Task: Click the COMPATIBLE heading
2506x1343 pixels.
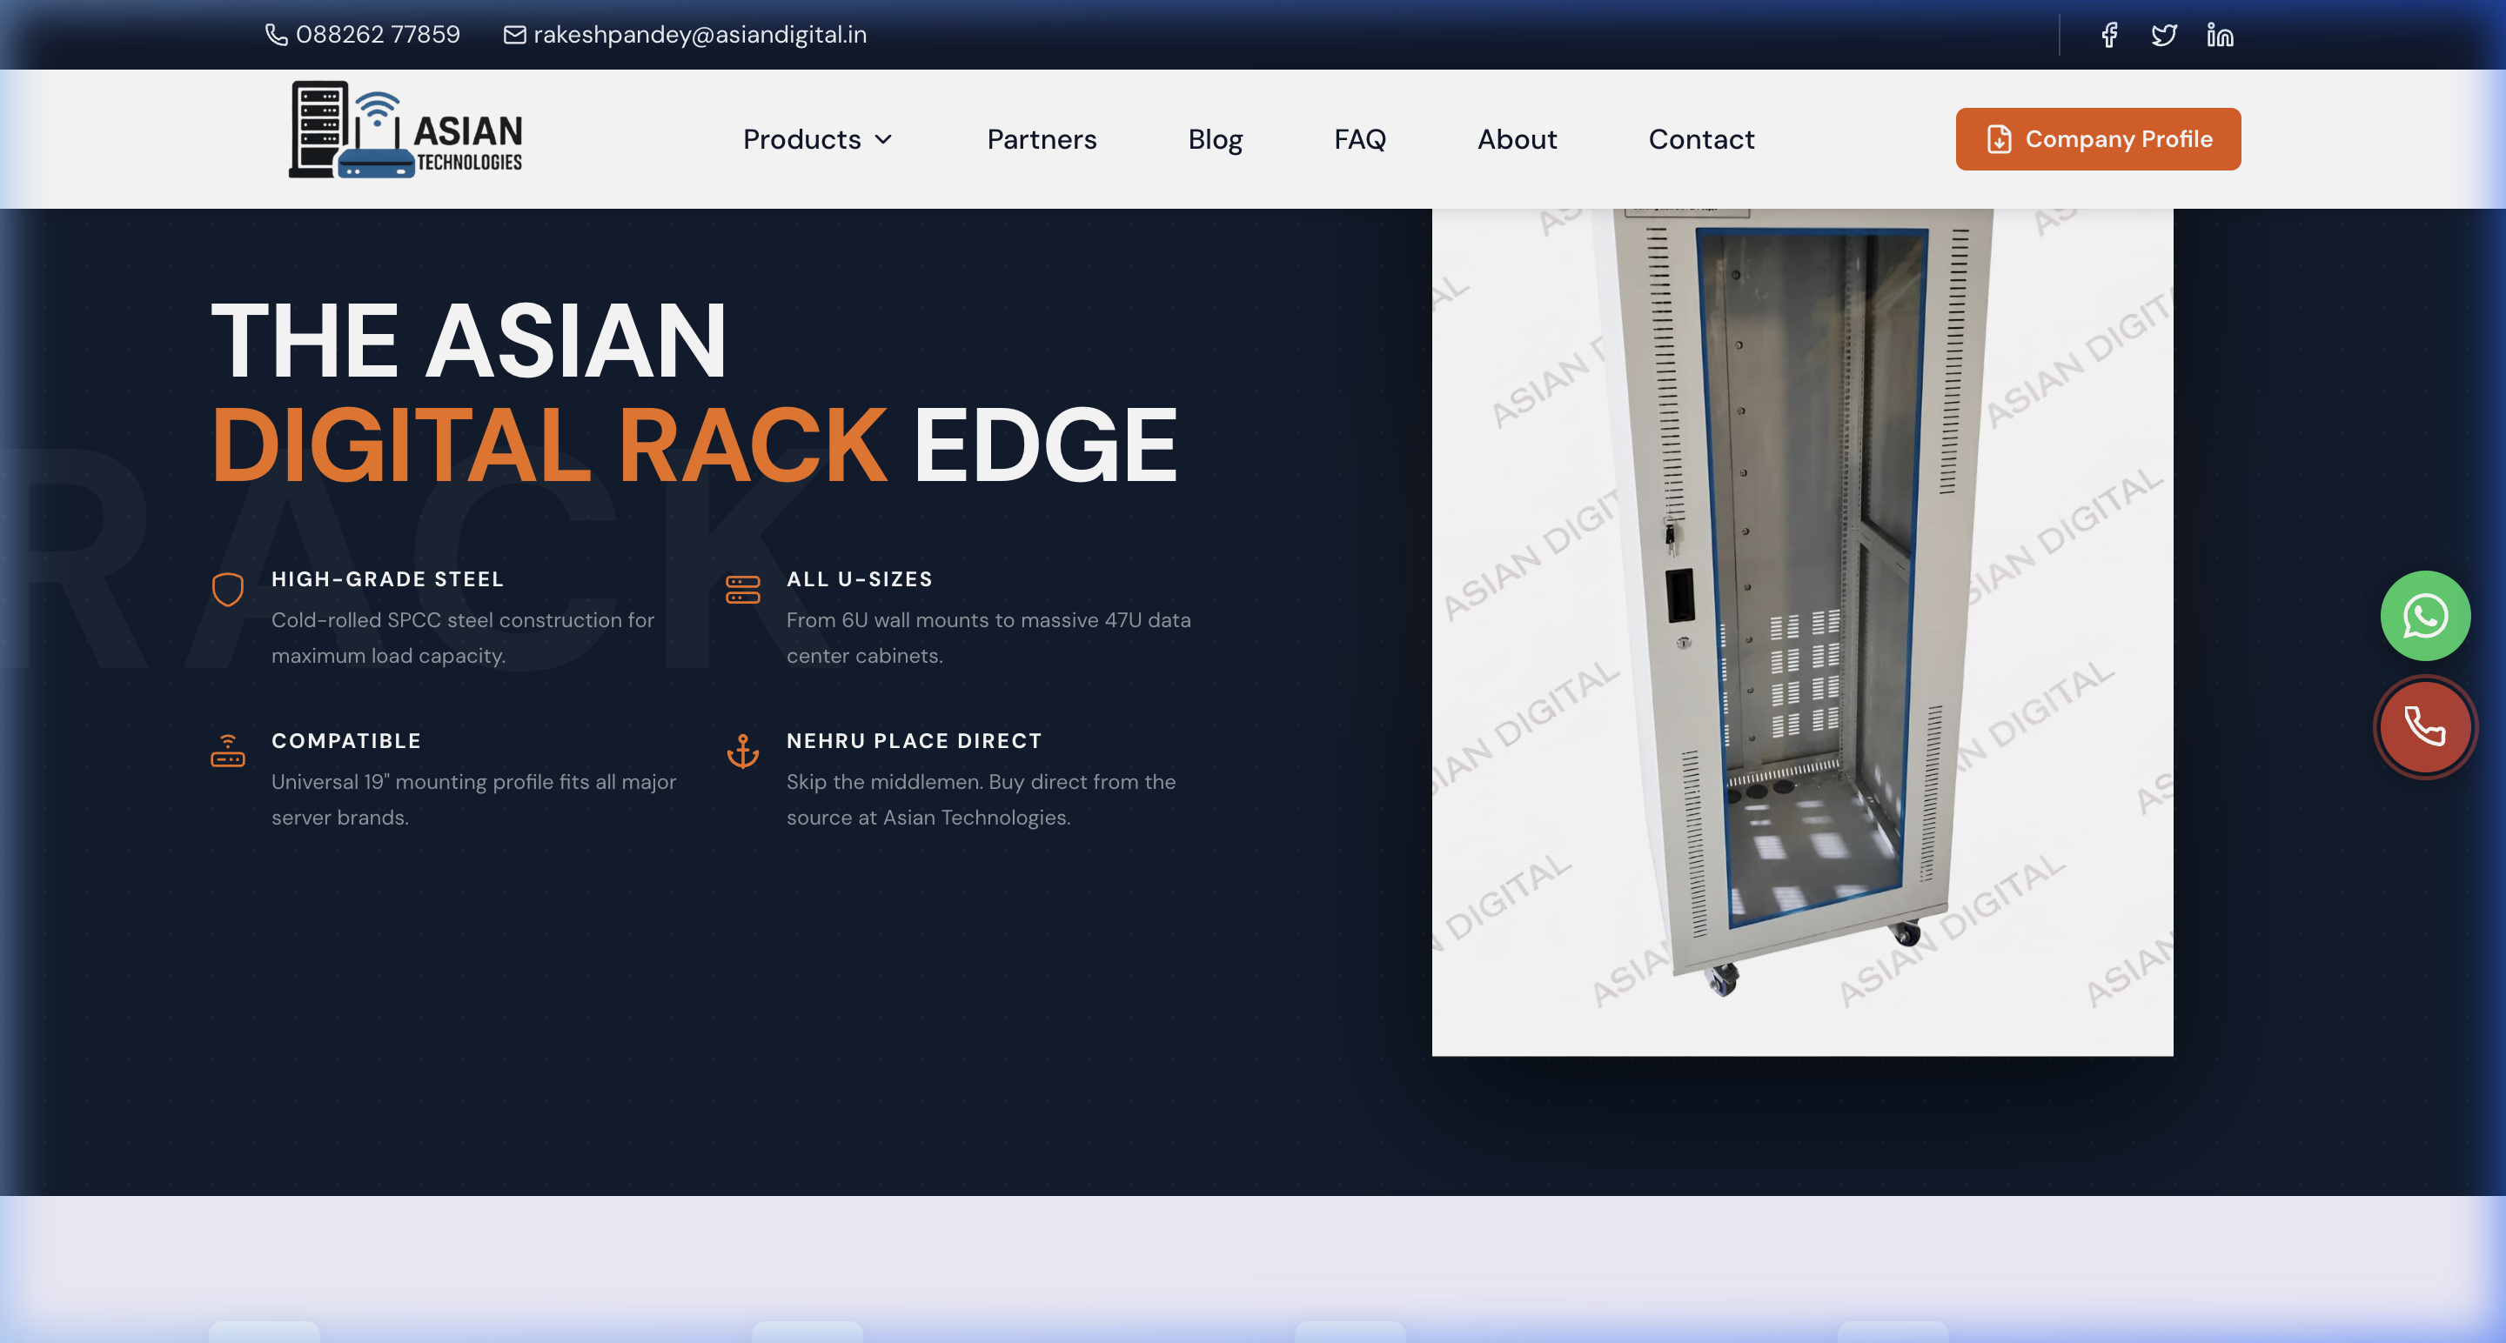Action: [x=346, y=741]
